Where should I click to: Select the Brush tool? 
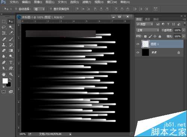[11, 39]
